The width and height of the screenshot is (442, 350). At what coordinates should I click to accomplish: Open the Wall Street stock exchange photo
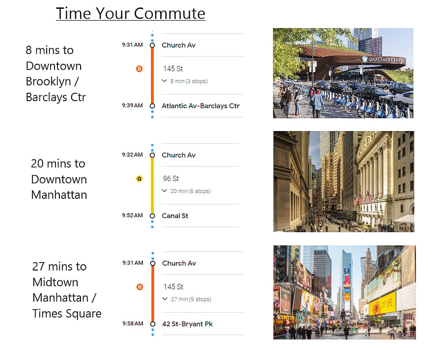(x=344, y=182)
